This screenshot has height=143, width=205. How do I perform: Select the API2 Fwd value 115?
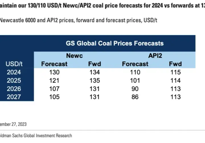(176, 72)
